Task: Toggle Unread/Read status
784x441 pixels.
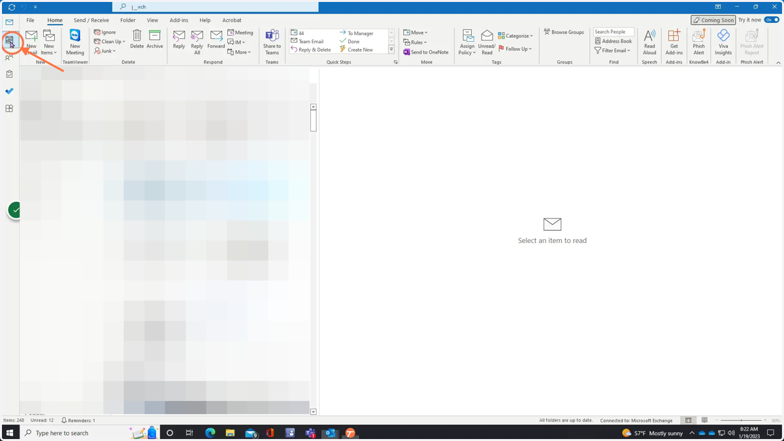Action: pos(487,42)
